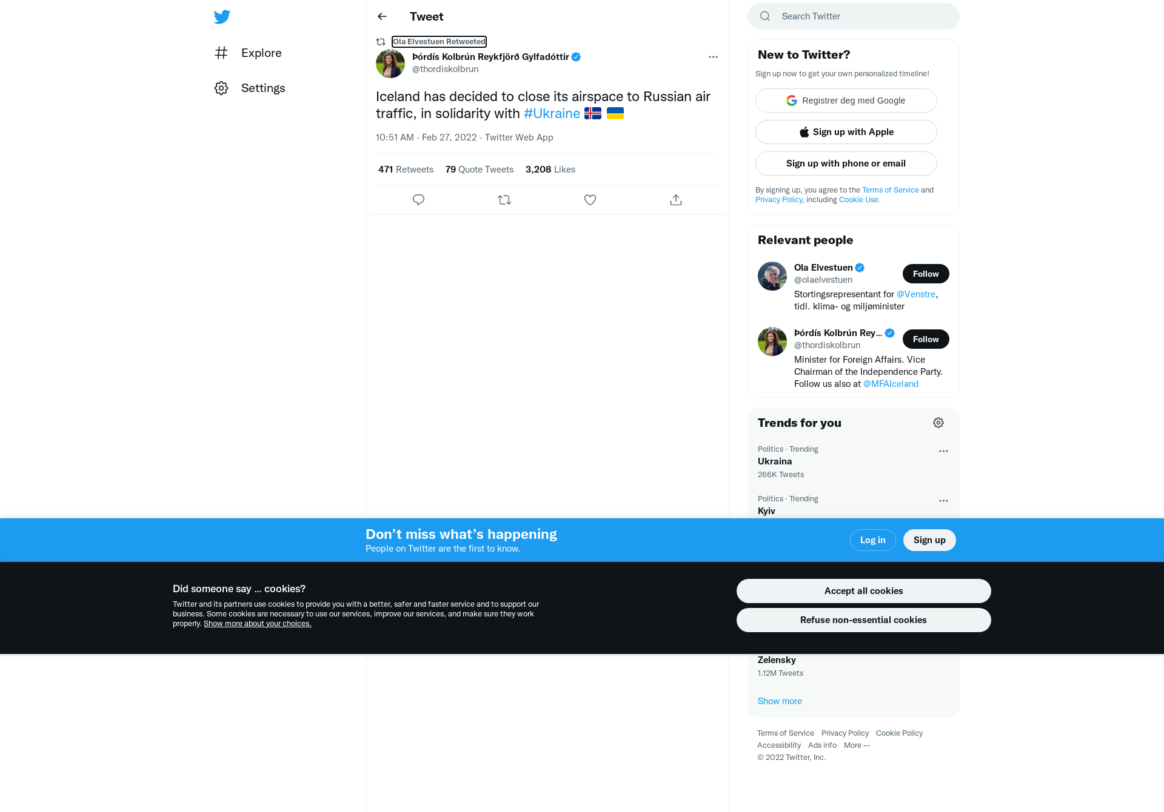Show more trends
The image size is (1164, 812).
(x=780, y=701)
